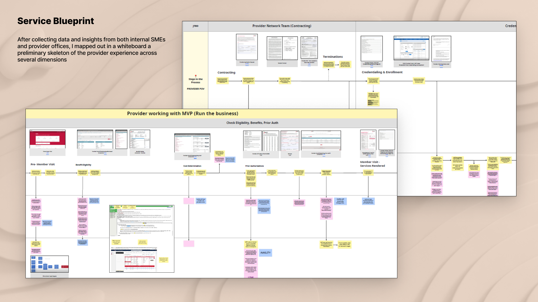Select the blue AVAILITY sticky note
This screenshot has width=538, height=302.
coord(265,253)
